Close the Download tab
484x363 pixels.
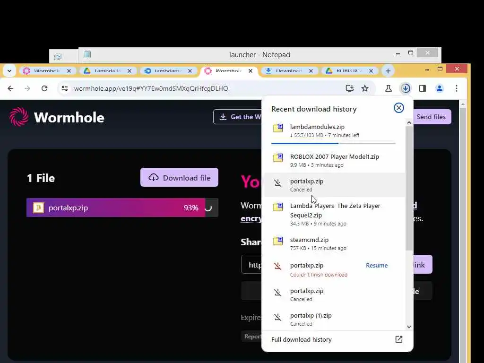click(x=311, y=71)
